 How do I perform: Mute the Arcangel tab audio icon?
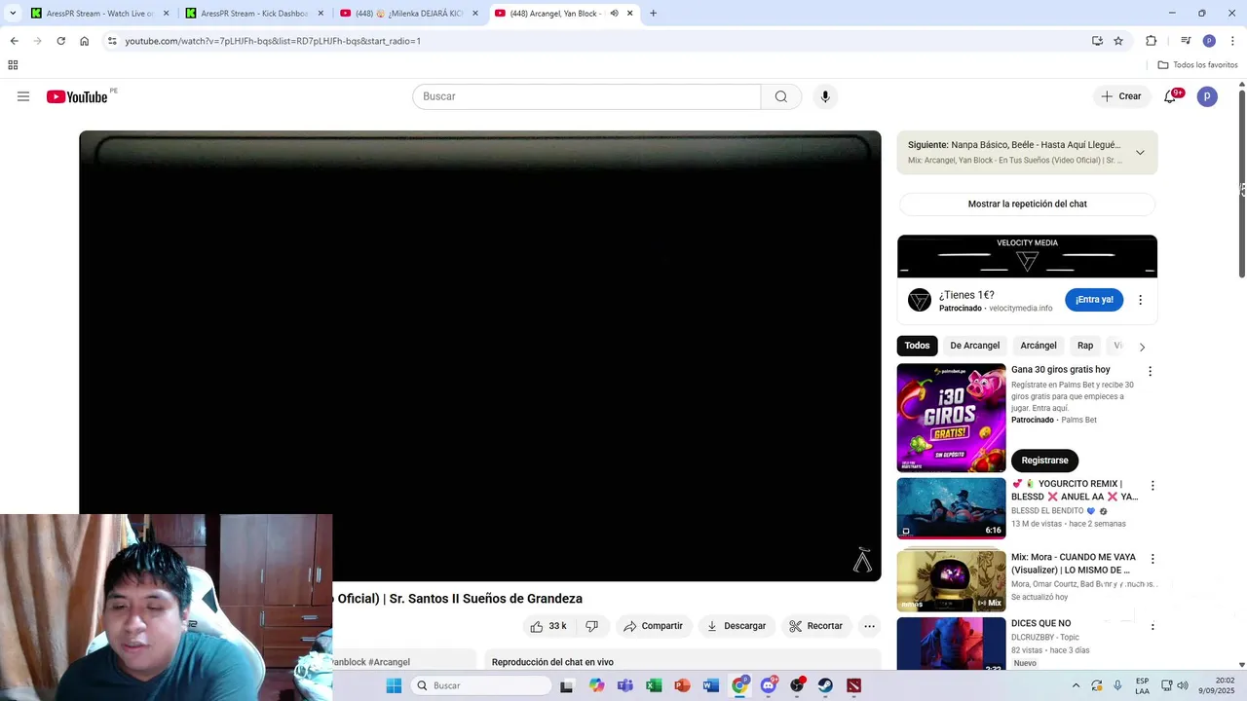click(x=614, y=14)
